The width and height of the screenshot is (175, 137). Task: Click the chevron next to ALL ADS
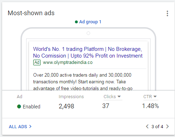[x=30, y=126]
